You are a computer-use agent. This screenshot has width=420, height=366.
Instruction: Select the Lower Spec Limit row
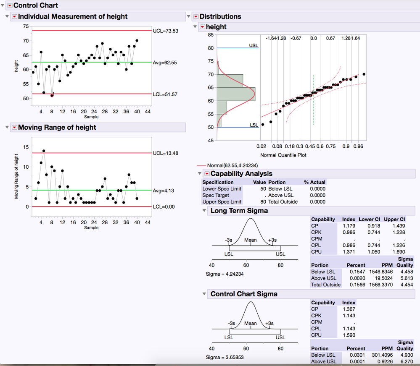click(x=264, y=189)
